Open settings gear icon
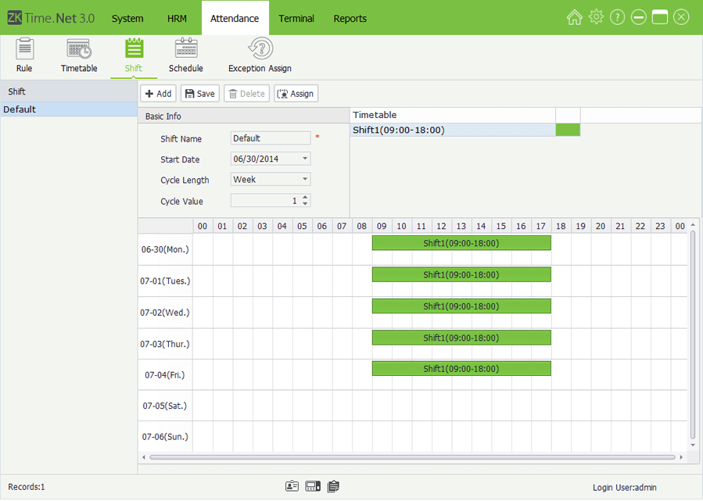The width and height of the screenshot is (703, 501). coord(596,17)
